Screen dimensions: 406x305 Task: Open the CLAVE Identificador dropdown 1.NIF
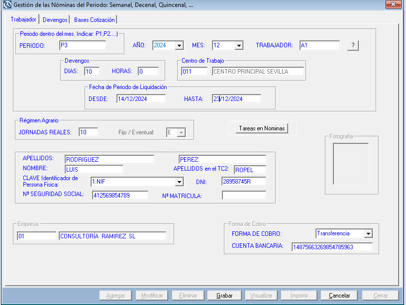pos(179,182)
